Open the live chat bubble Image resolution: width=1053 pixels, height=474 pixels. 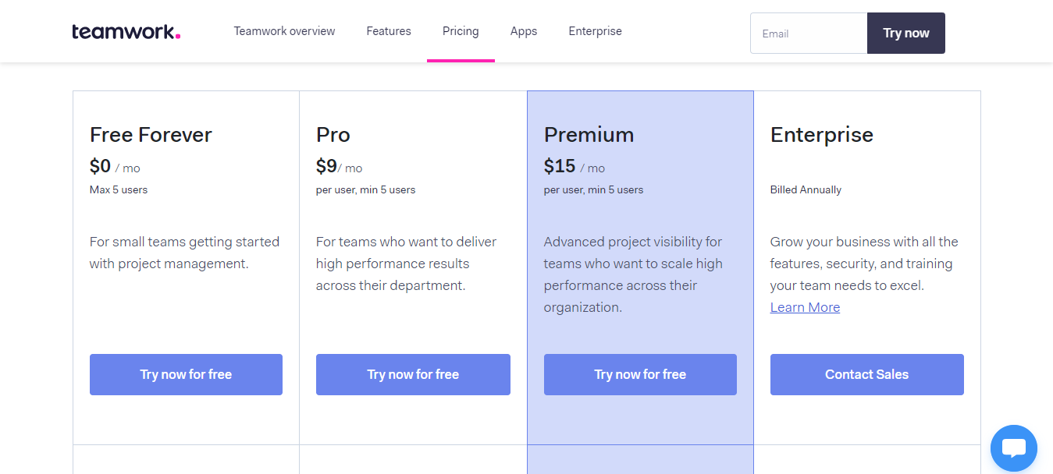[1013, 447]
